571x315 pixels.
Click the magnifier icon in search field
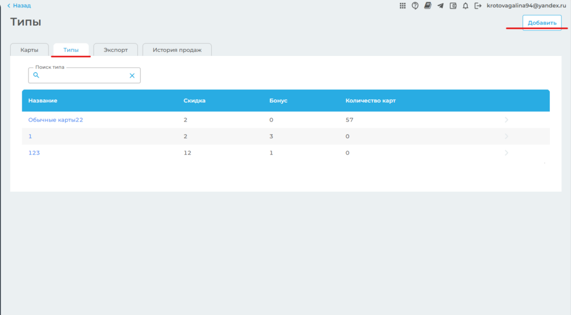tap(36, 75)
